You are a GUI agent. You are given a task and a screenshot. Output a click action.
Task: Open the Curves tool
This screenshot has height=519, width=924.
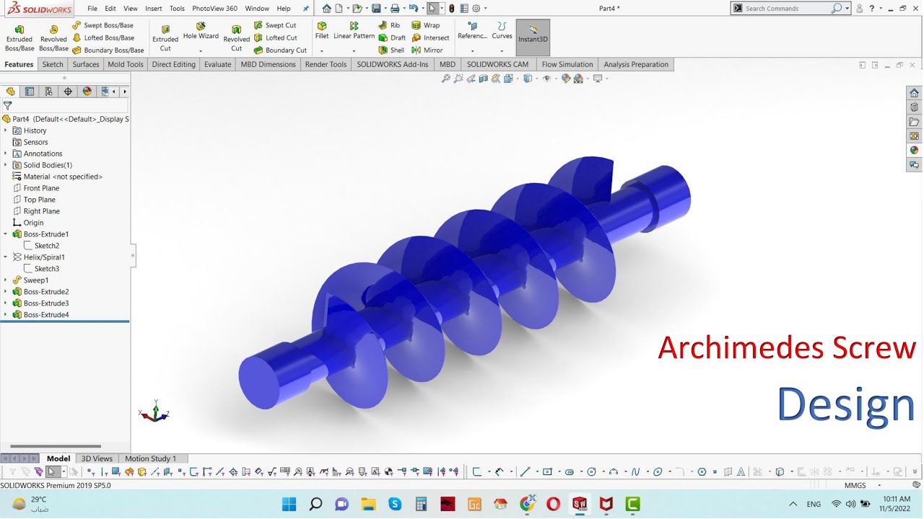tap(502, 30)
